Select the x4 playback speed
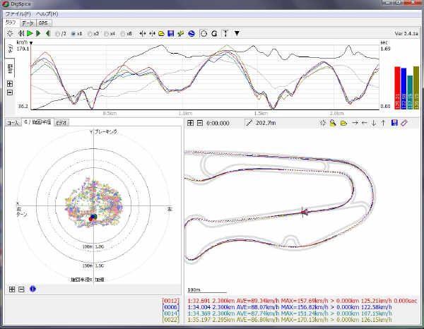The height and width of the screenshot is (329, 424). [x=110, y=34]
